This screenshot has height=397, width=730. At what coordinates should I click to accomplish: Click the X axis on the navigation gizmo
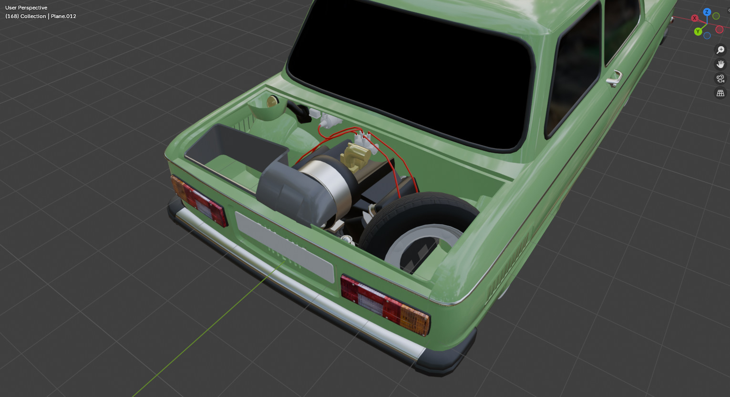pyautogui.click(x=695, y=19)
